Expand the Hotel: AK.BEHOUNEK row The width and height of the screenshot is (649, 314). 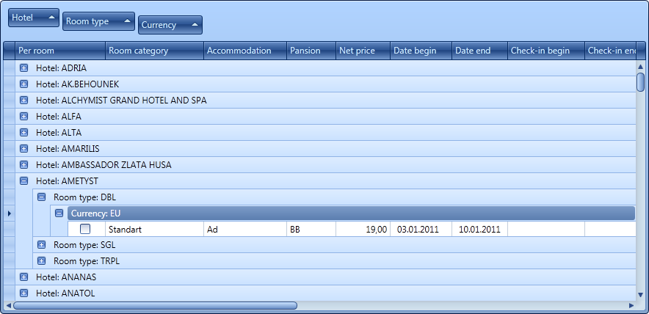point(23,84)
